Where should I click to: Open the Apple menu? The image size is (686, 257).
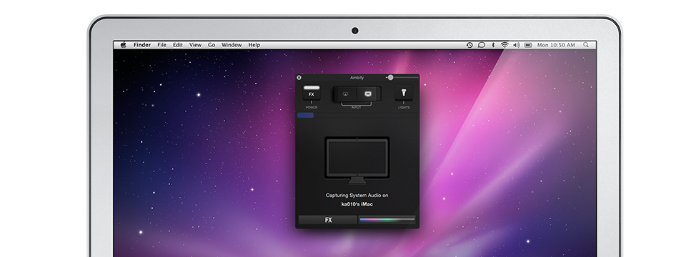pos(124,44)
